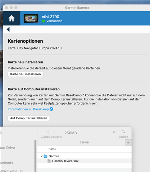Go to Garmin Express home screen
This screenshot has width=150, height=172.
(12, 18)
